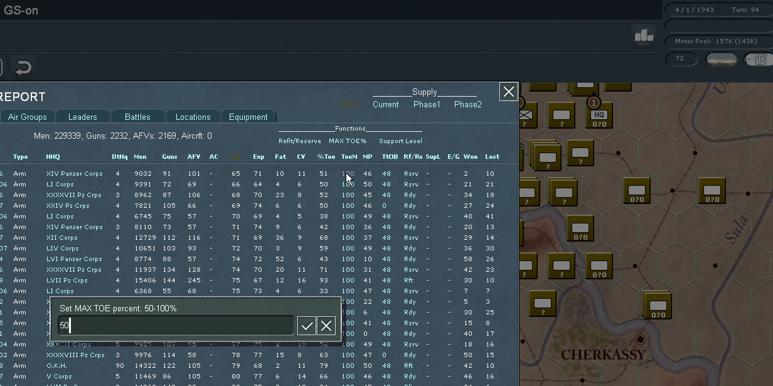The height and width of the screenshot is (386, 773).
Task: Click the indicator icon showing 10
Action: tap(759, 60)
